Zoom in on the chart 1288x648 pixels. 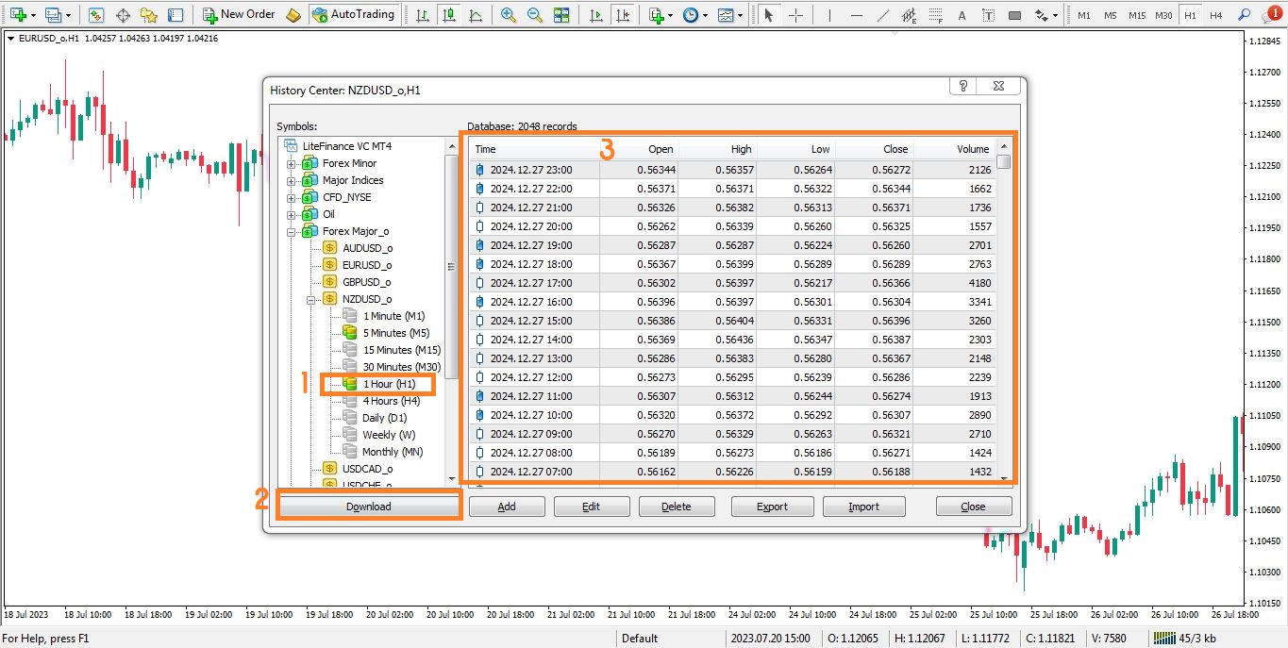coord(509,15)
